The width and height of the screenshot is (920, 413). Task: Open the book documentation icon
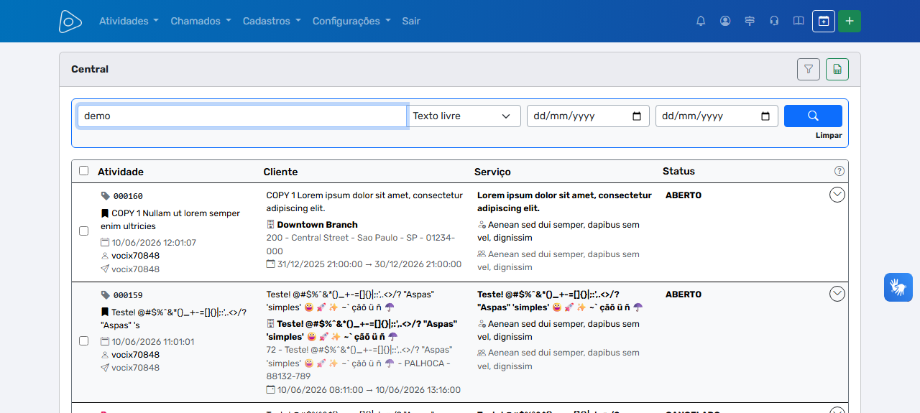click(x=799, y=21)
